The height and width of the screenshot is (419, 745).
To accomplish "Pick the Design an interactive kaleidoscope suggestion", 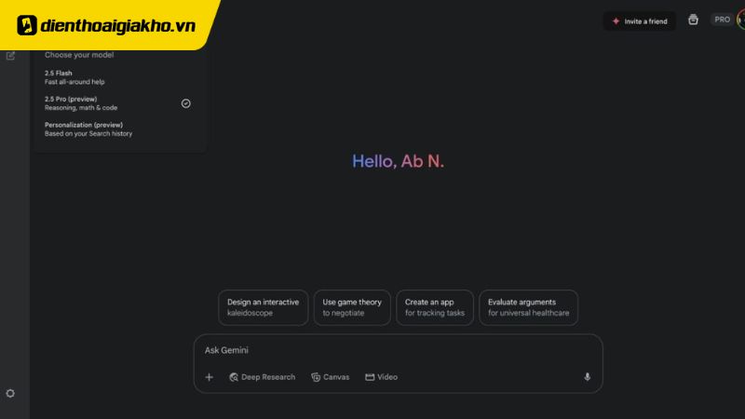I will [x=263, y=307].
